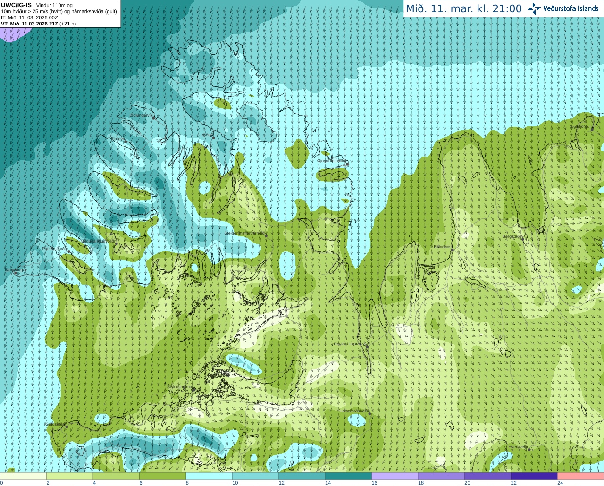Click the forecast time 'Mið. 11. mar. kl. 21:00'

464,9
